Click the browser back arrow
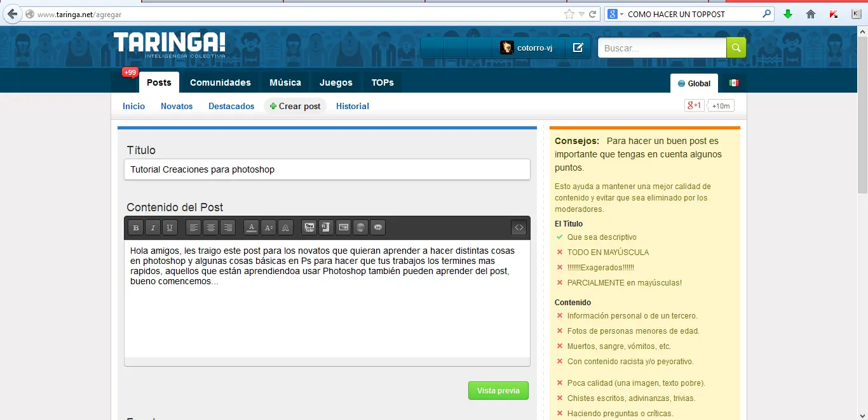The height and width of the screenshot is (420, 868). (x=13, y=14)
